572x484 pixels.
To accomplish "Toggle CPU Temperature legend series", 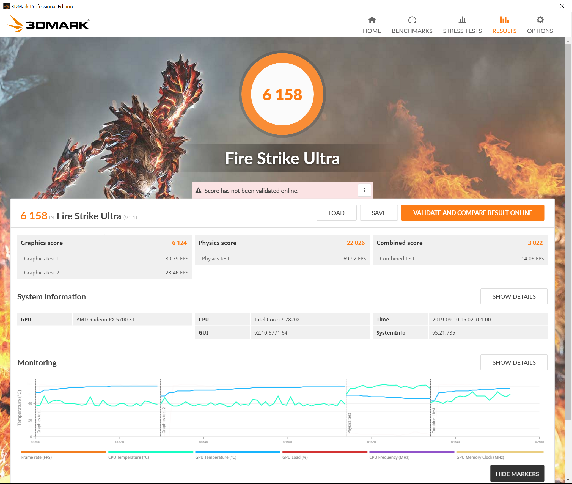I will tap(129, 457).
